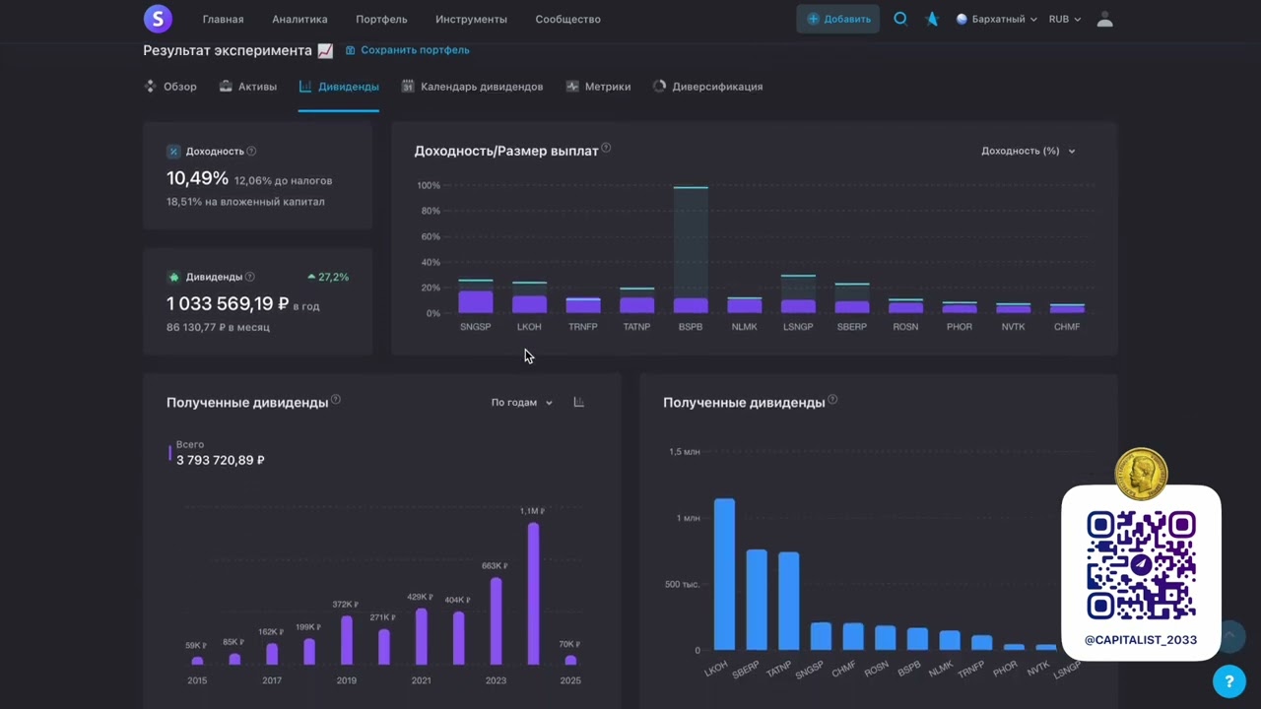Click the chart emoji beside Результат эксперимента

pyautogui.click(x=325, y=50)
